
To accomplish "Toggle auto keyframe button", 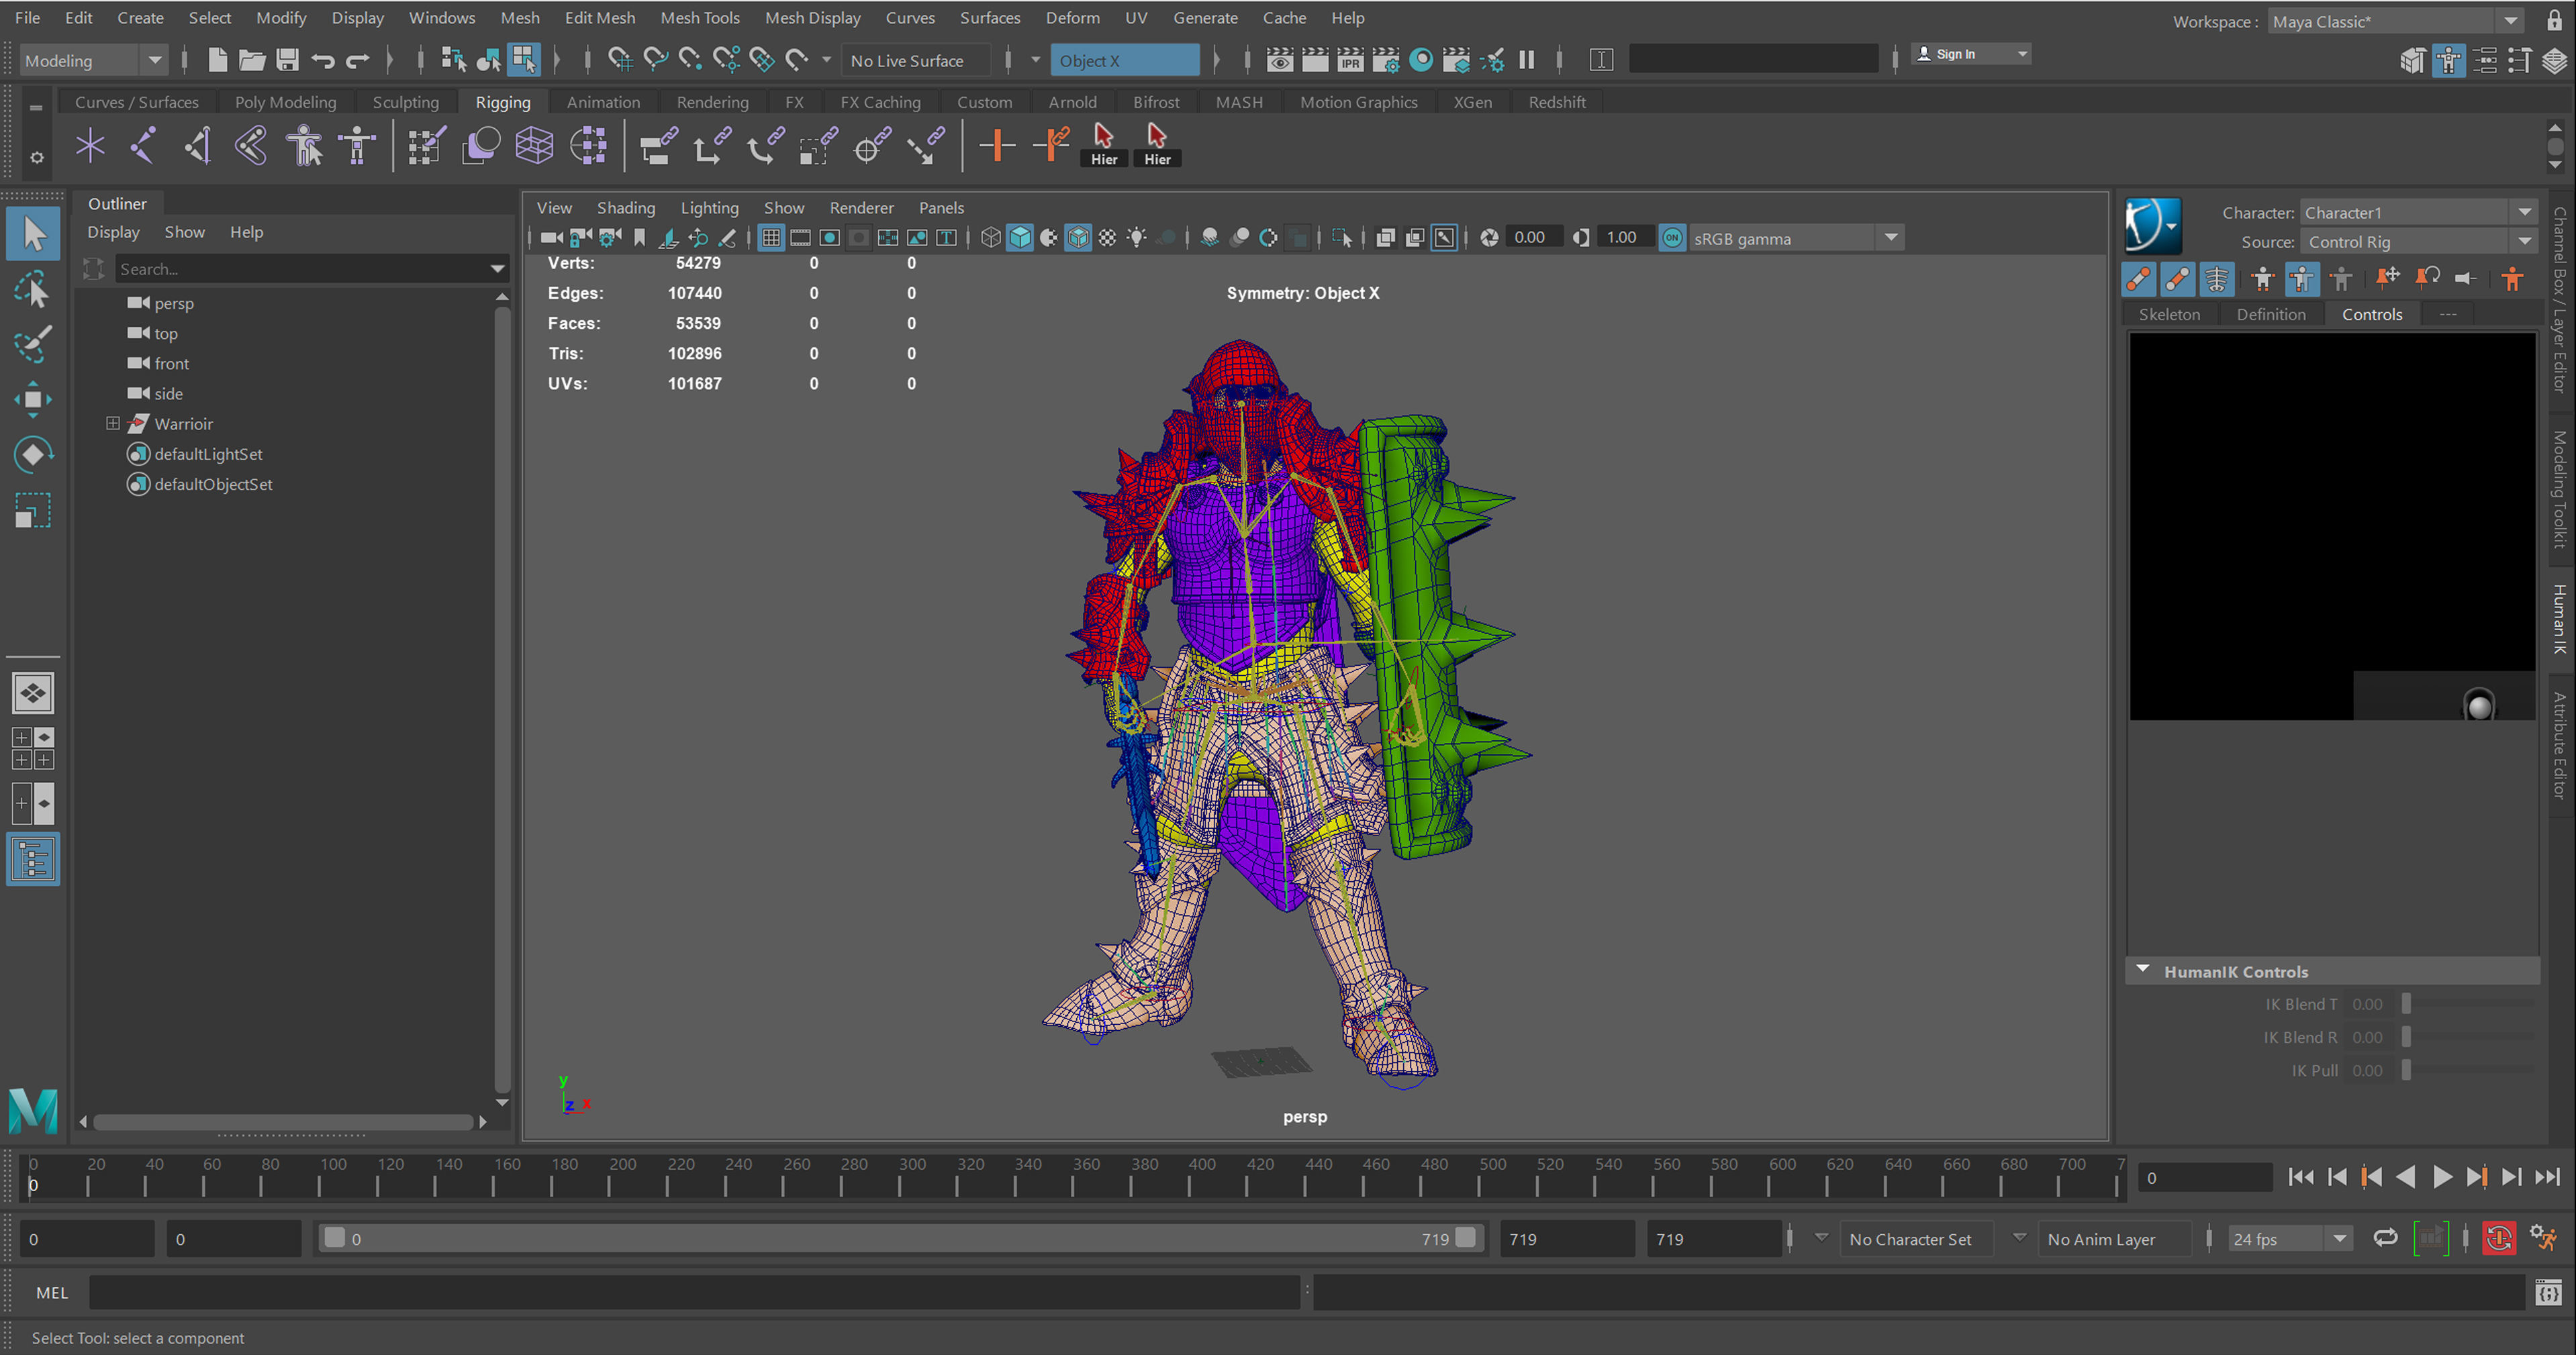I will point(2499,1239).
